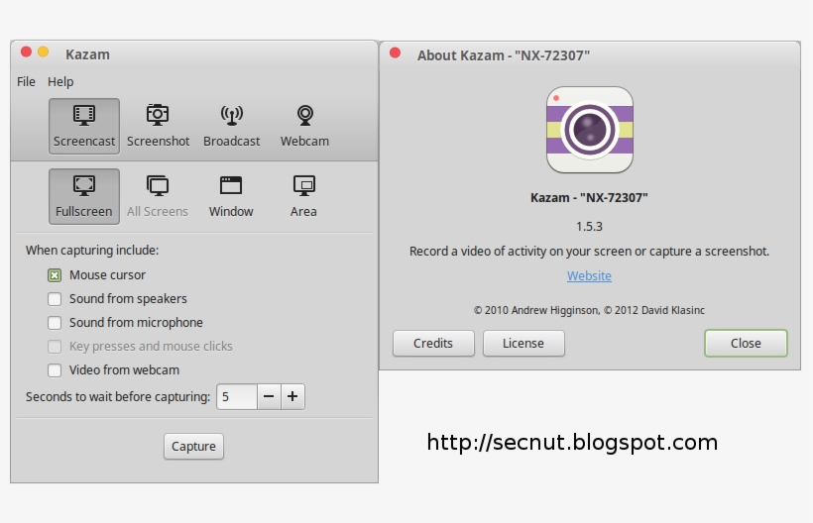Uncheck the Mouse cursor checkbox
This screenshot has width=813, height=523.
click(x=55, y=275)
